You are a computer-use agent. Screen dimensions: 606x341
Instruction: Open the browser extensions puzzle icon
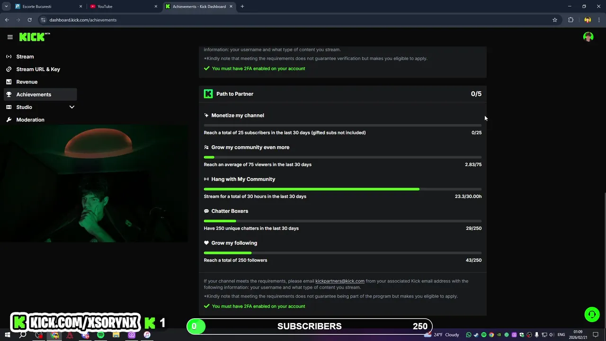pos(570,20)
